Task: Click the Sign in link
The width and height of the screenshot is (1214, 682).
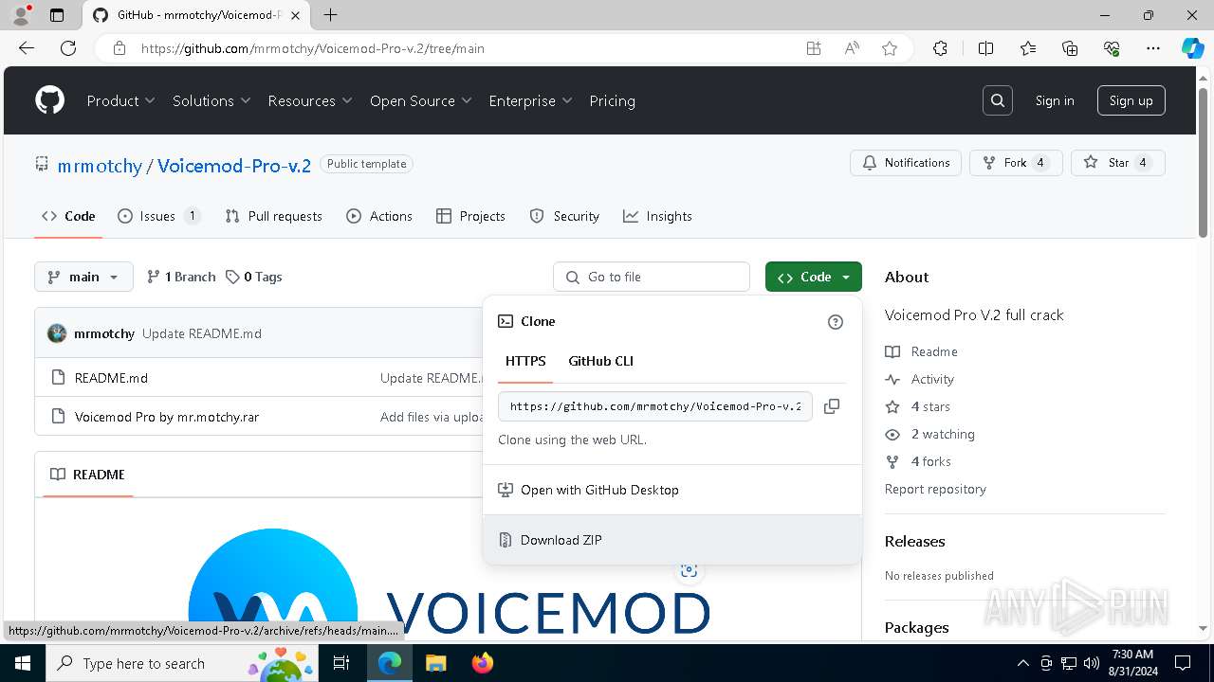Action: pos(1055,100)
